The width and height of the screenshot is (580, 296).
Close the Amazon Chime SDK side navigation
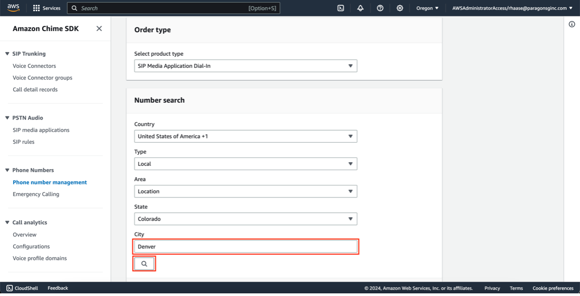click(x=99, y=28)
